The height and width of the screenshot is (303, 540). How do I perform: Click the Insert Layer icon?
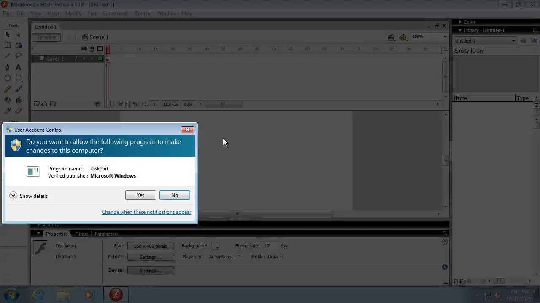tap(36, 104)
